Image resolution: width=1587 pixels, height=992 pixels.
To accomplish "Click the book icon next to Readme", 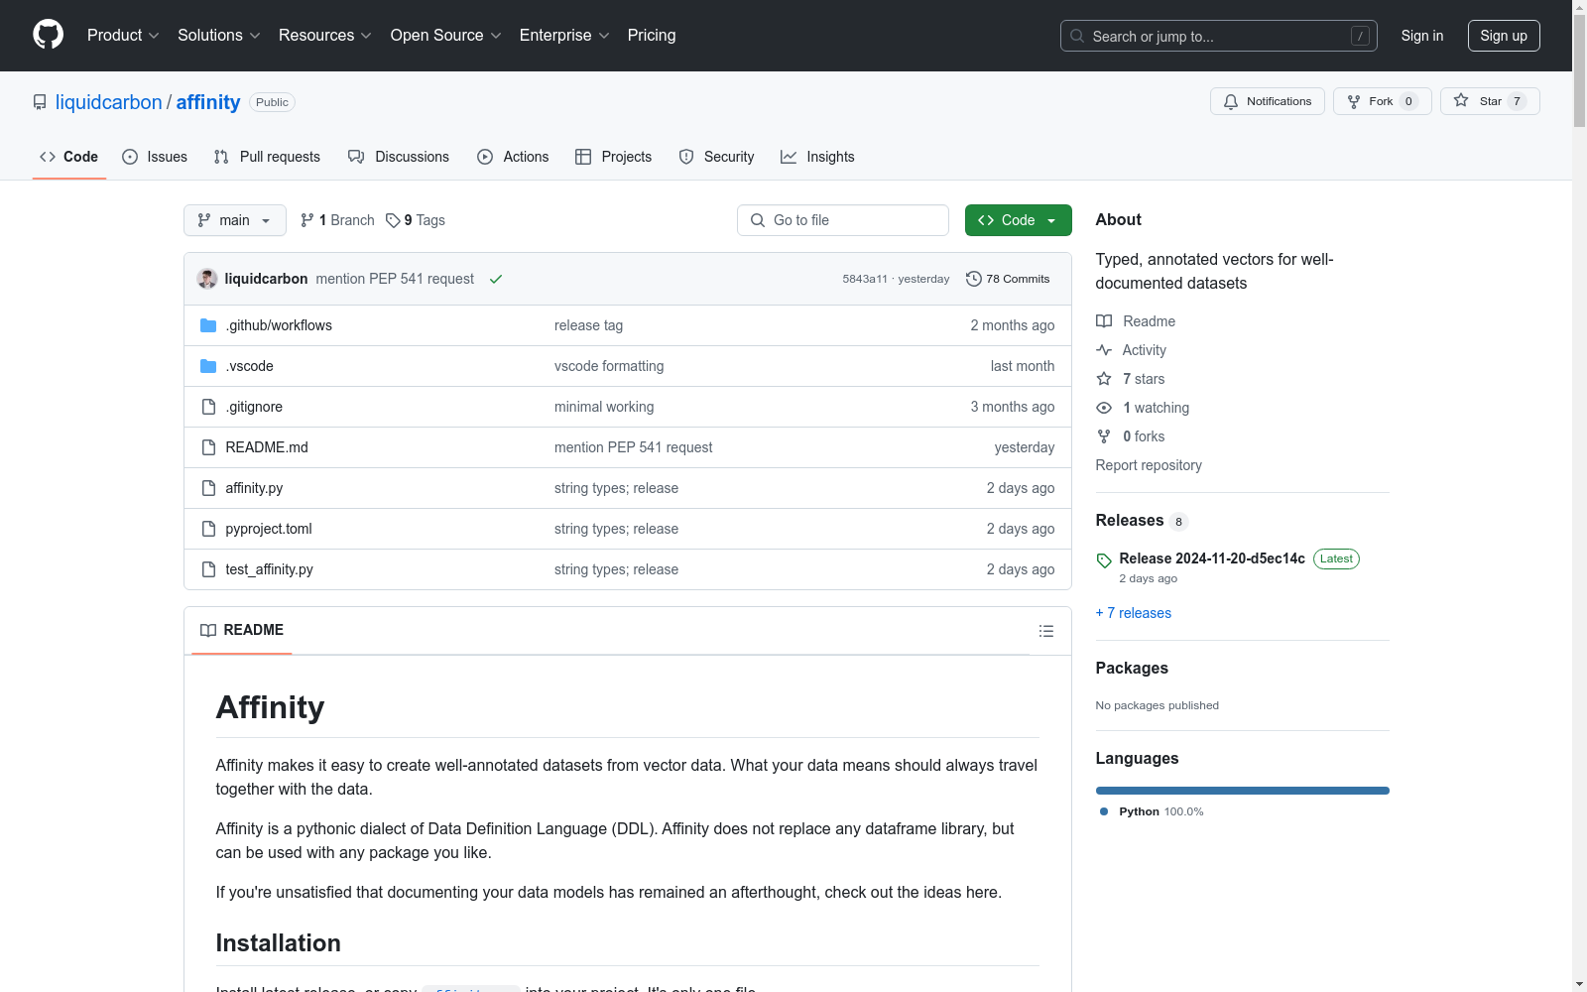I will point(1104,321).
